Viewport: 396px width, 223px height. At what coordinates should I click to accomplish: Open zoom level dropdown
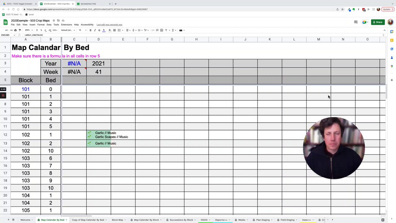[x=28, y=30]
